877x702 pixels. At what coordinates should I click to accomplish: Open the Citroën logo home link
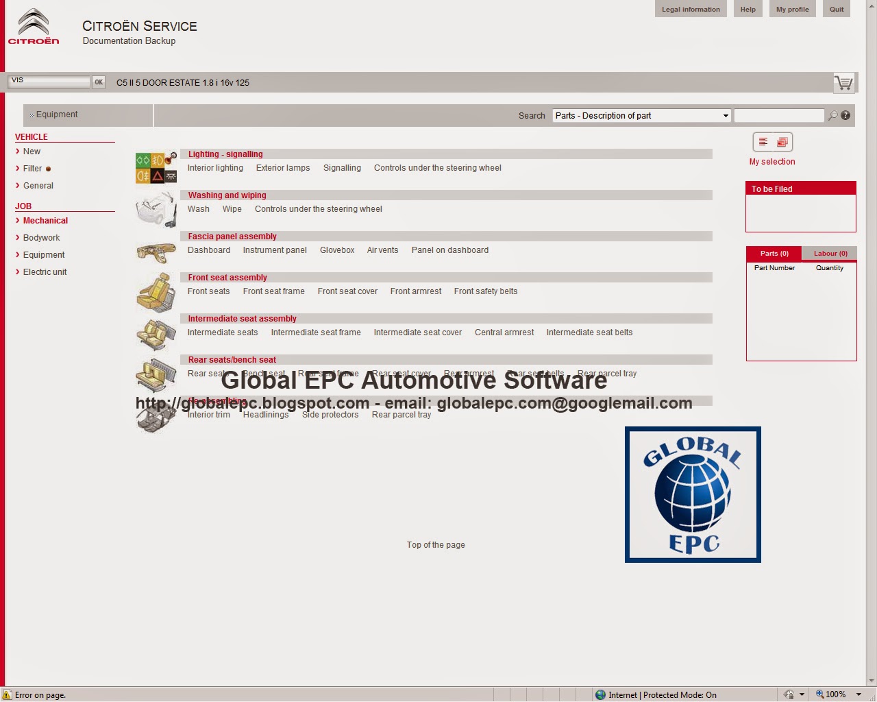[34, 27]
